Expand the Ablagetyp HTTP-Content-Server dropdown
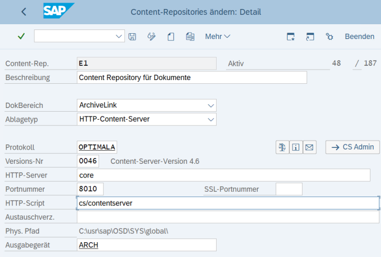The height and width of the screenshot is (257, 381). tap(211, 120)
